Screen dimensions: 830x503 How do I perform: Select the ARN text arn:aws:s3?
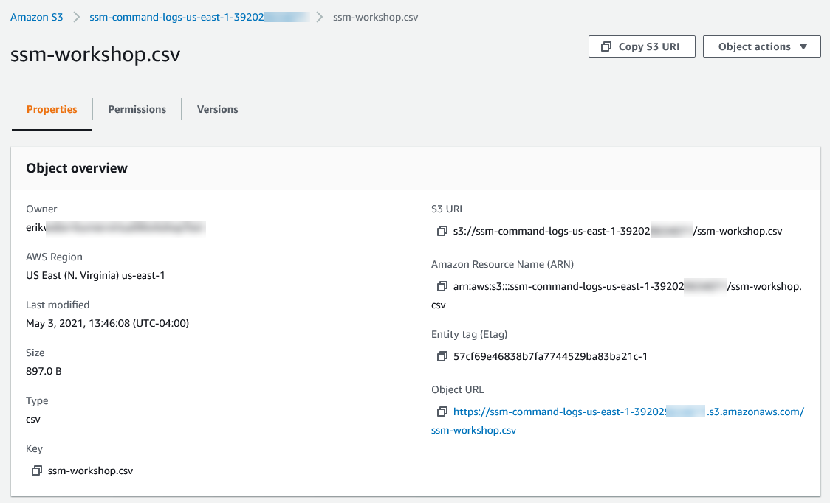pyautogui.click(x=617, y=295)
